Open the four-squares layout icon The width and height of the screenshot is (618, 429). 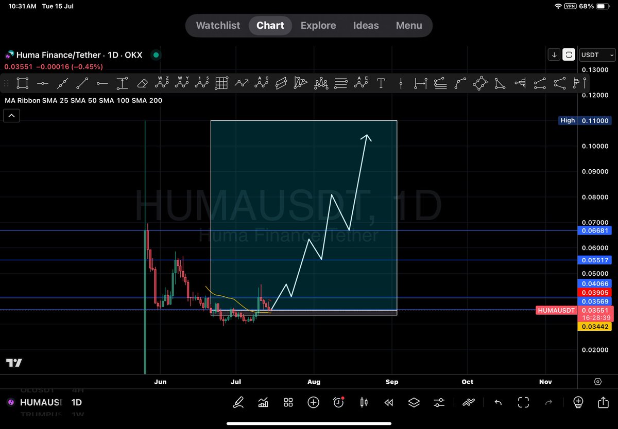click(x=288, y=402)
